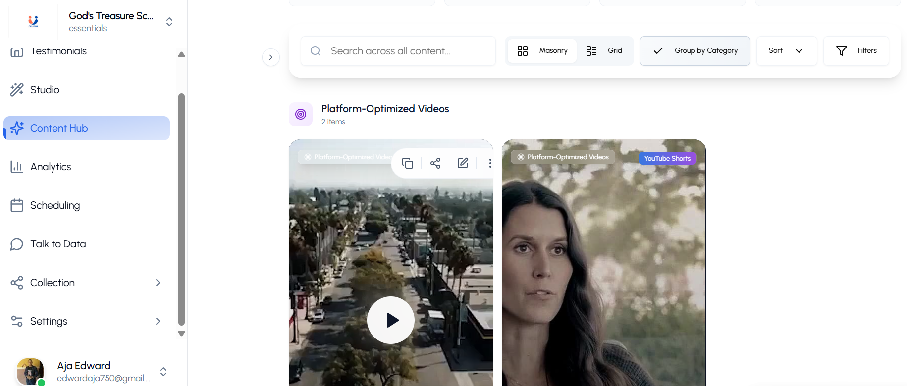Click the edwardaja750@gmail email text
Screen dimensions: 907x386
pyautogui.click(x=104, y=378)
